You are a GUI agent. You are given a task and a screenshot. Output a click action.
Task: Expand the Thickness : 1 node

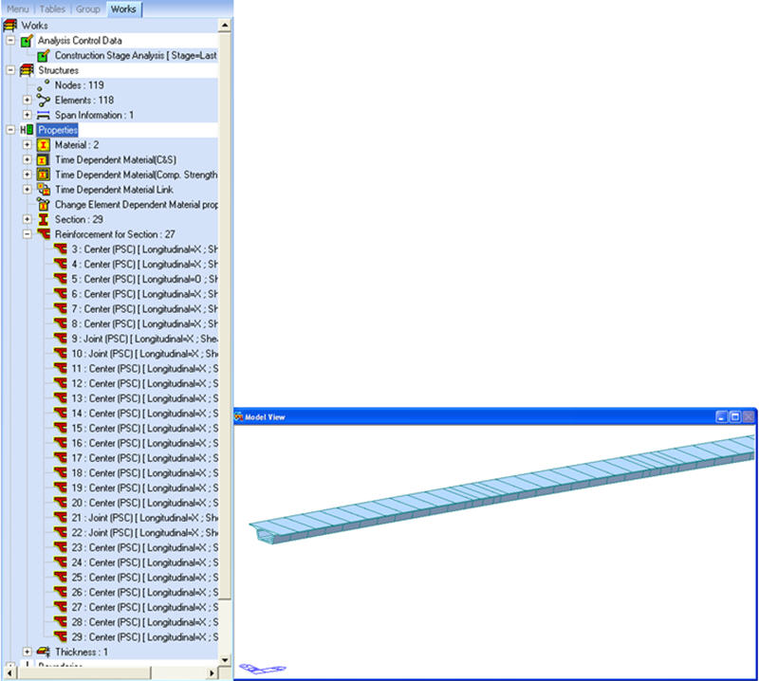tap(28, 652)
